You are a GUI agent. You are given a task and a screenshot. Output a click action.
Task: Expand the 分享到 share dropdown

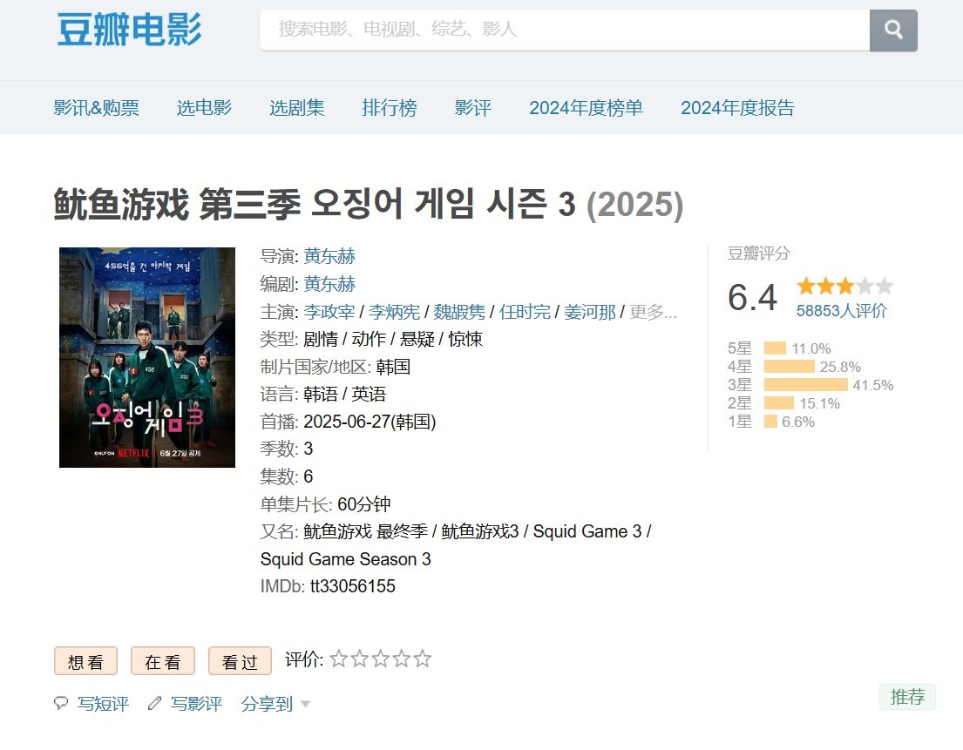pos(275,704)
